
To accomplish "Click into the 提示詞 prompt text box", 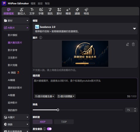I will coord(85,86).
